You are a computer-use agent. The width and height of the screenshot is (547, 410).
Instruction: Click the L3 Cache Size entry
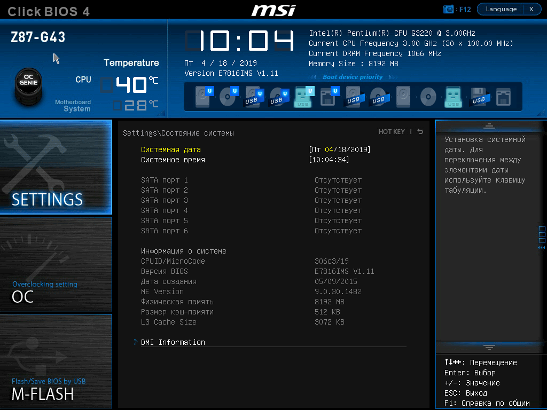243,322
